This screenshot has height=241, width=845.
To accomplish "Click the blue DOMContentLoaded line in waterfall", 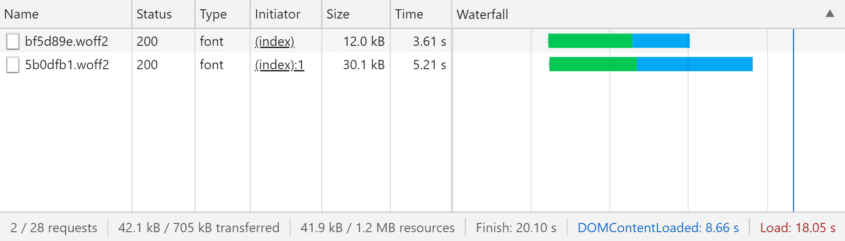I will [793, 132].
